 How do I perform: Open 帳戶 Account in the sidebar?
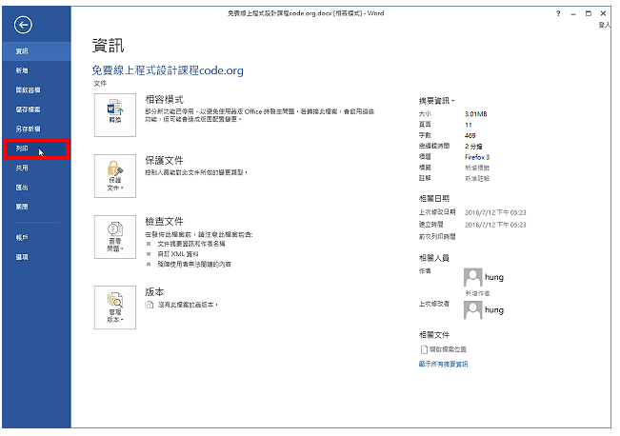pos(36,237)
